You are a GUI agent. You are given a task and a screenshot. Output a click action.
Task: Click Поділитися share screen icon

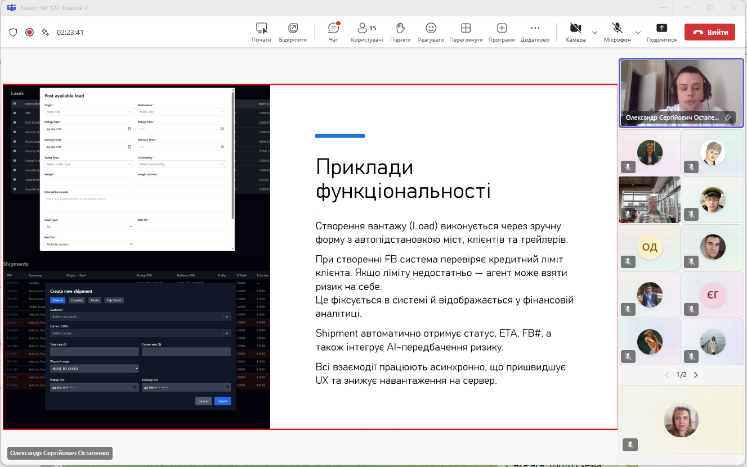[661, 31]
